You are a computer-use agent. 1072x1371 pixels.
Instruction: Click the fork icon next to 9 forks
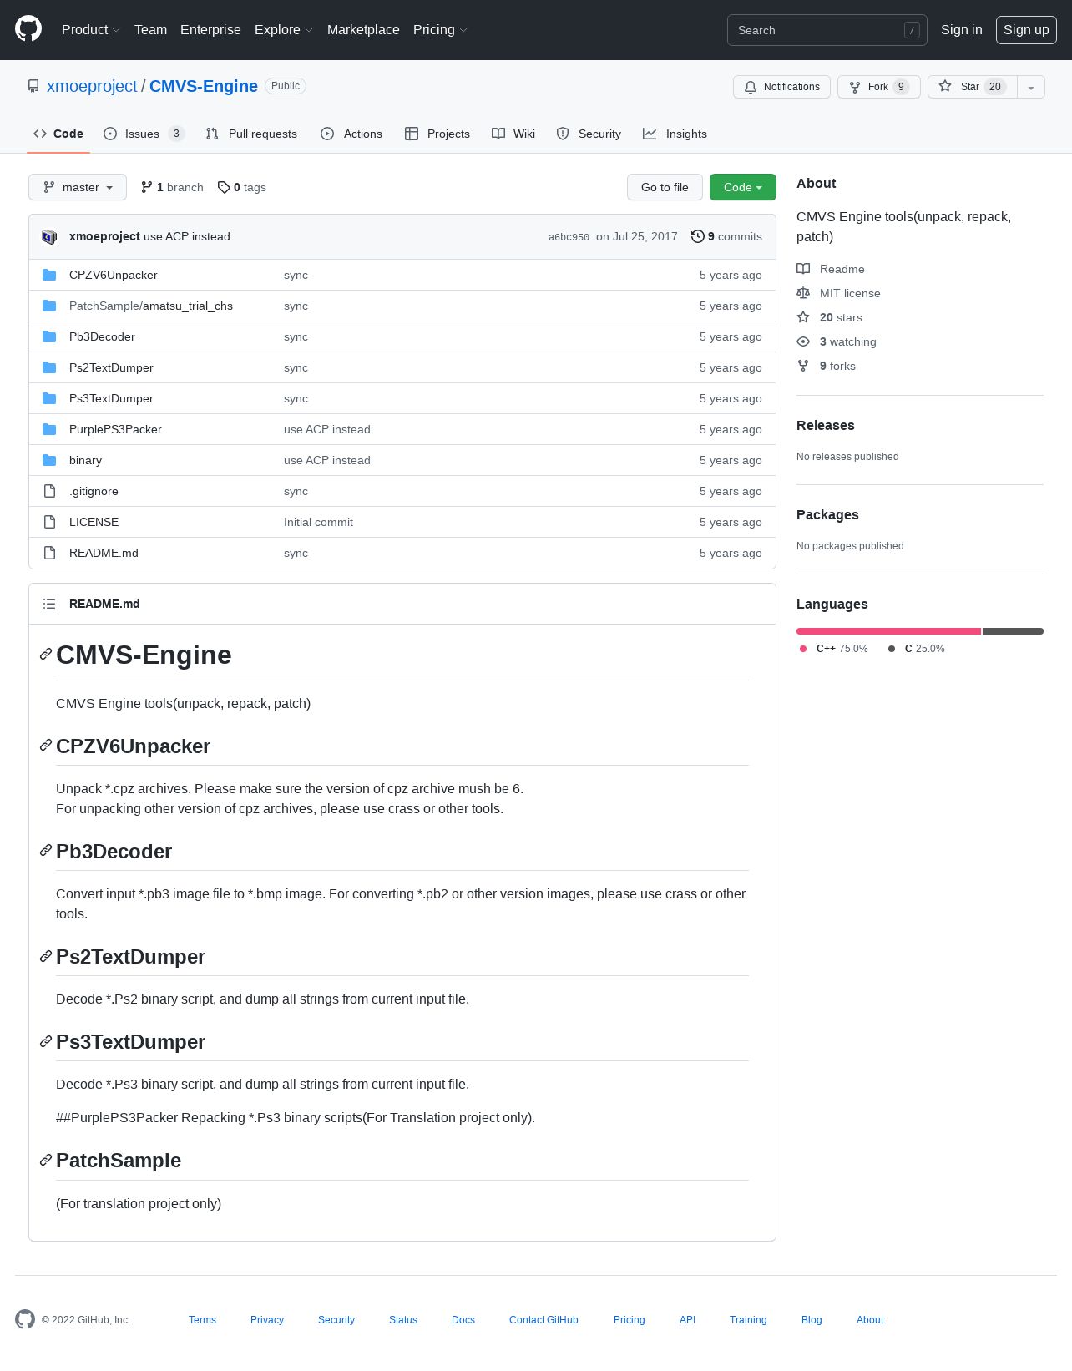[803, 366]
